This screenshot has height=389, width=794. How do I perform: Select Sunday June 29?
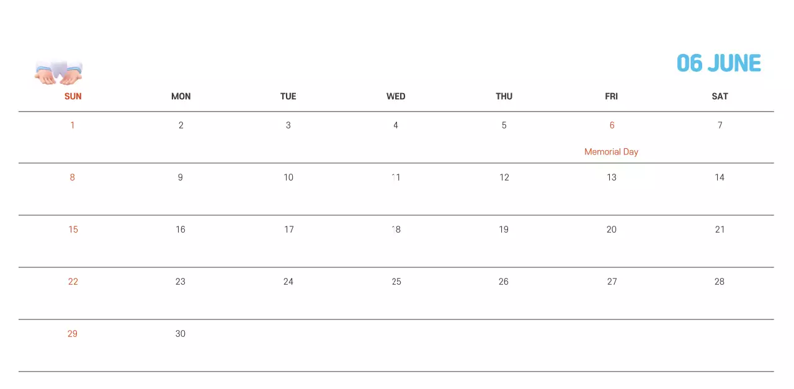coord(73,334)
